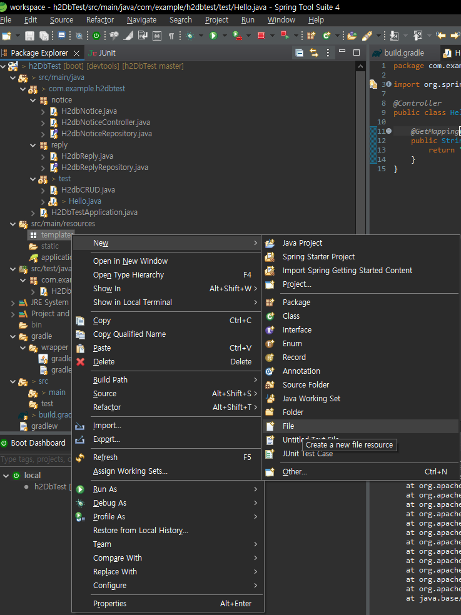Open dropdown arrow next to Debug icon
This screenshot has width=461, height=615.
pyautogui.click(x=201, y=36)
